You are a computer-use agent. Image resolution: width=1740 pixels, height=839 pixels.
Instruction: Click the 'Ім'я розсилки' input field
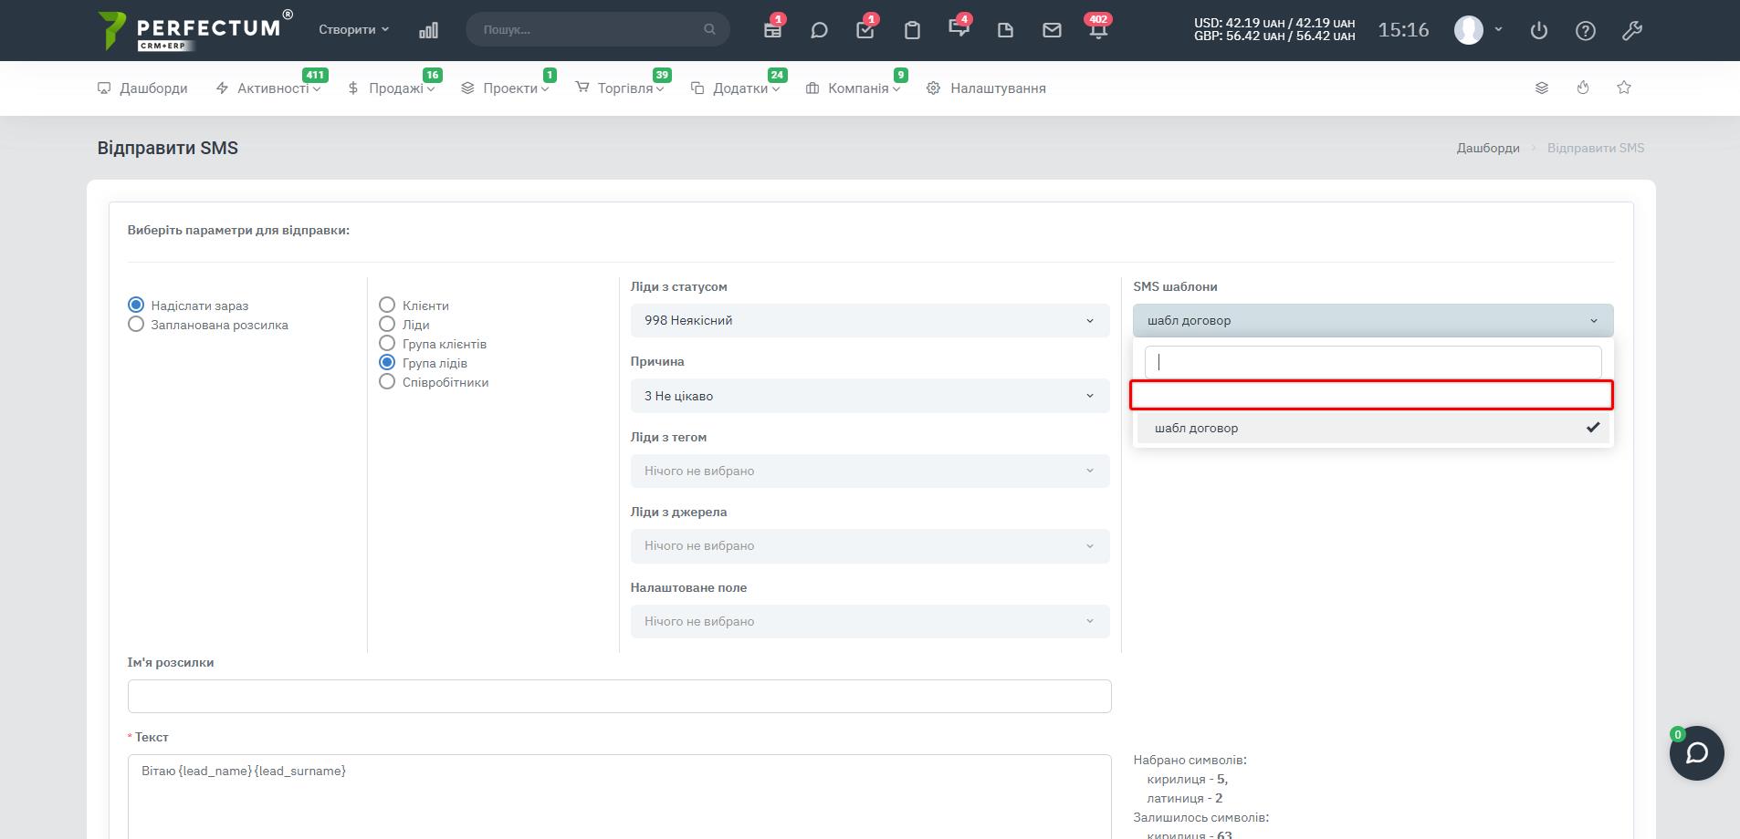[x=619, y=697]
